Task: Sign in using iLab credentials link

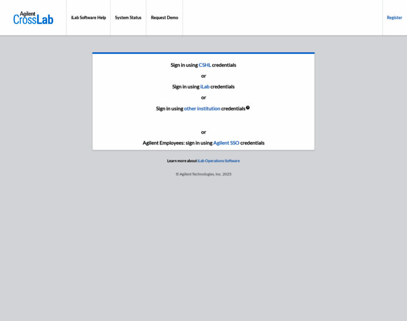Action: pos(205,87)
